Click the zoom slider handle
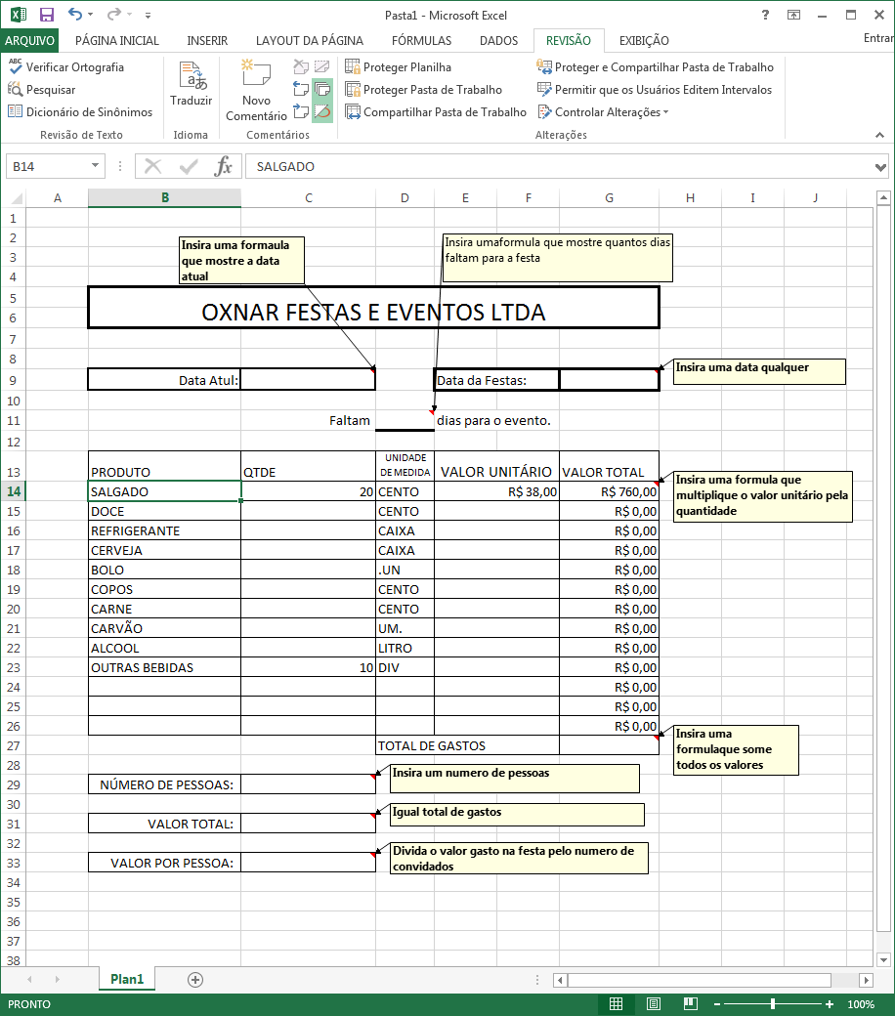This screenshot has height=1016, width=895. (x=773, y=1003)
